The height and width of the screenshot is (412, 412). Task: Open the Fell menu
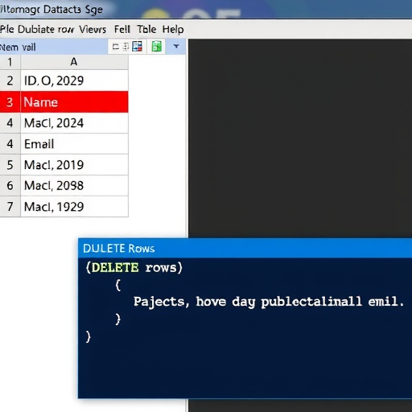(122, 29)
